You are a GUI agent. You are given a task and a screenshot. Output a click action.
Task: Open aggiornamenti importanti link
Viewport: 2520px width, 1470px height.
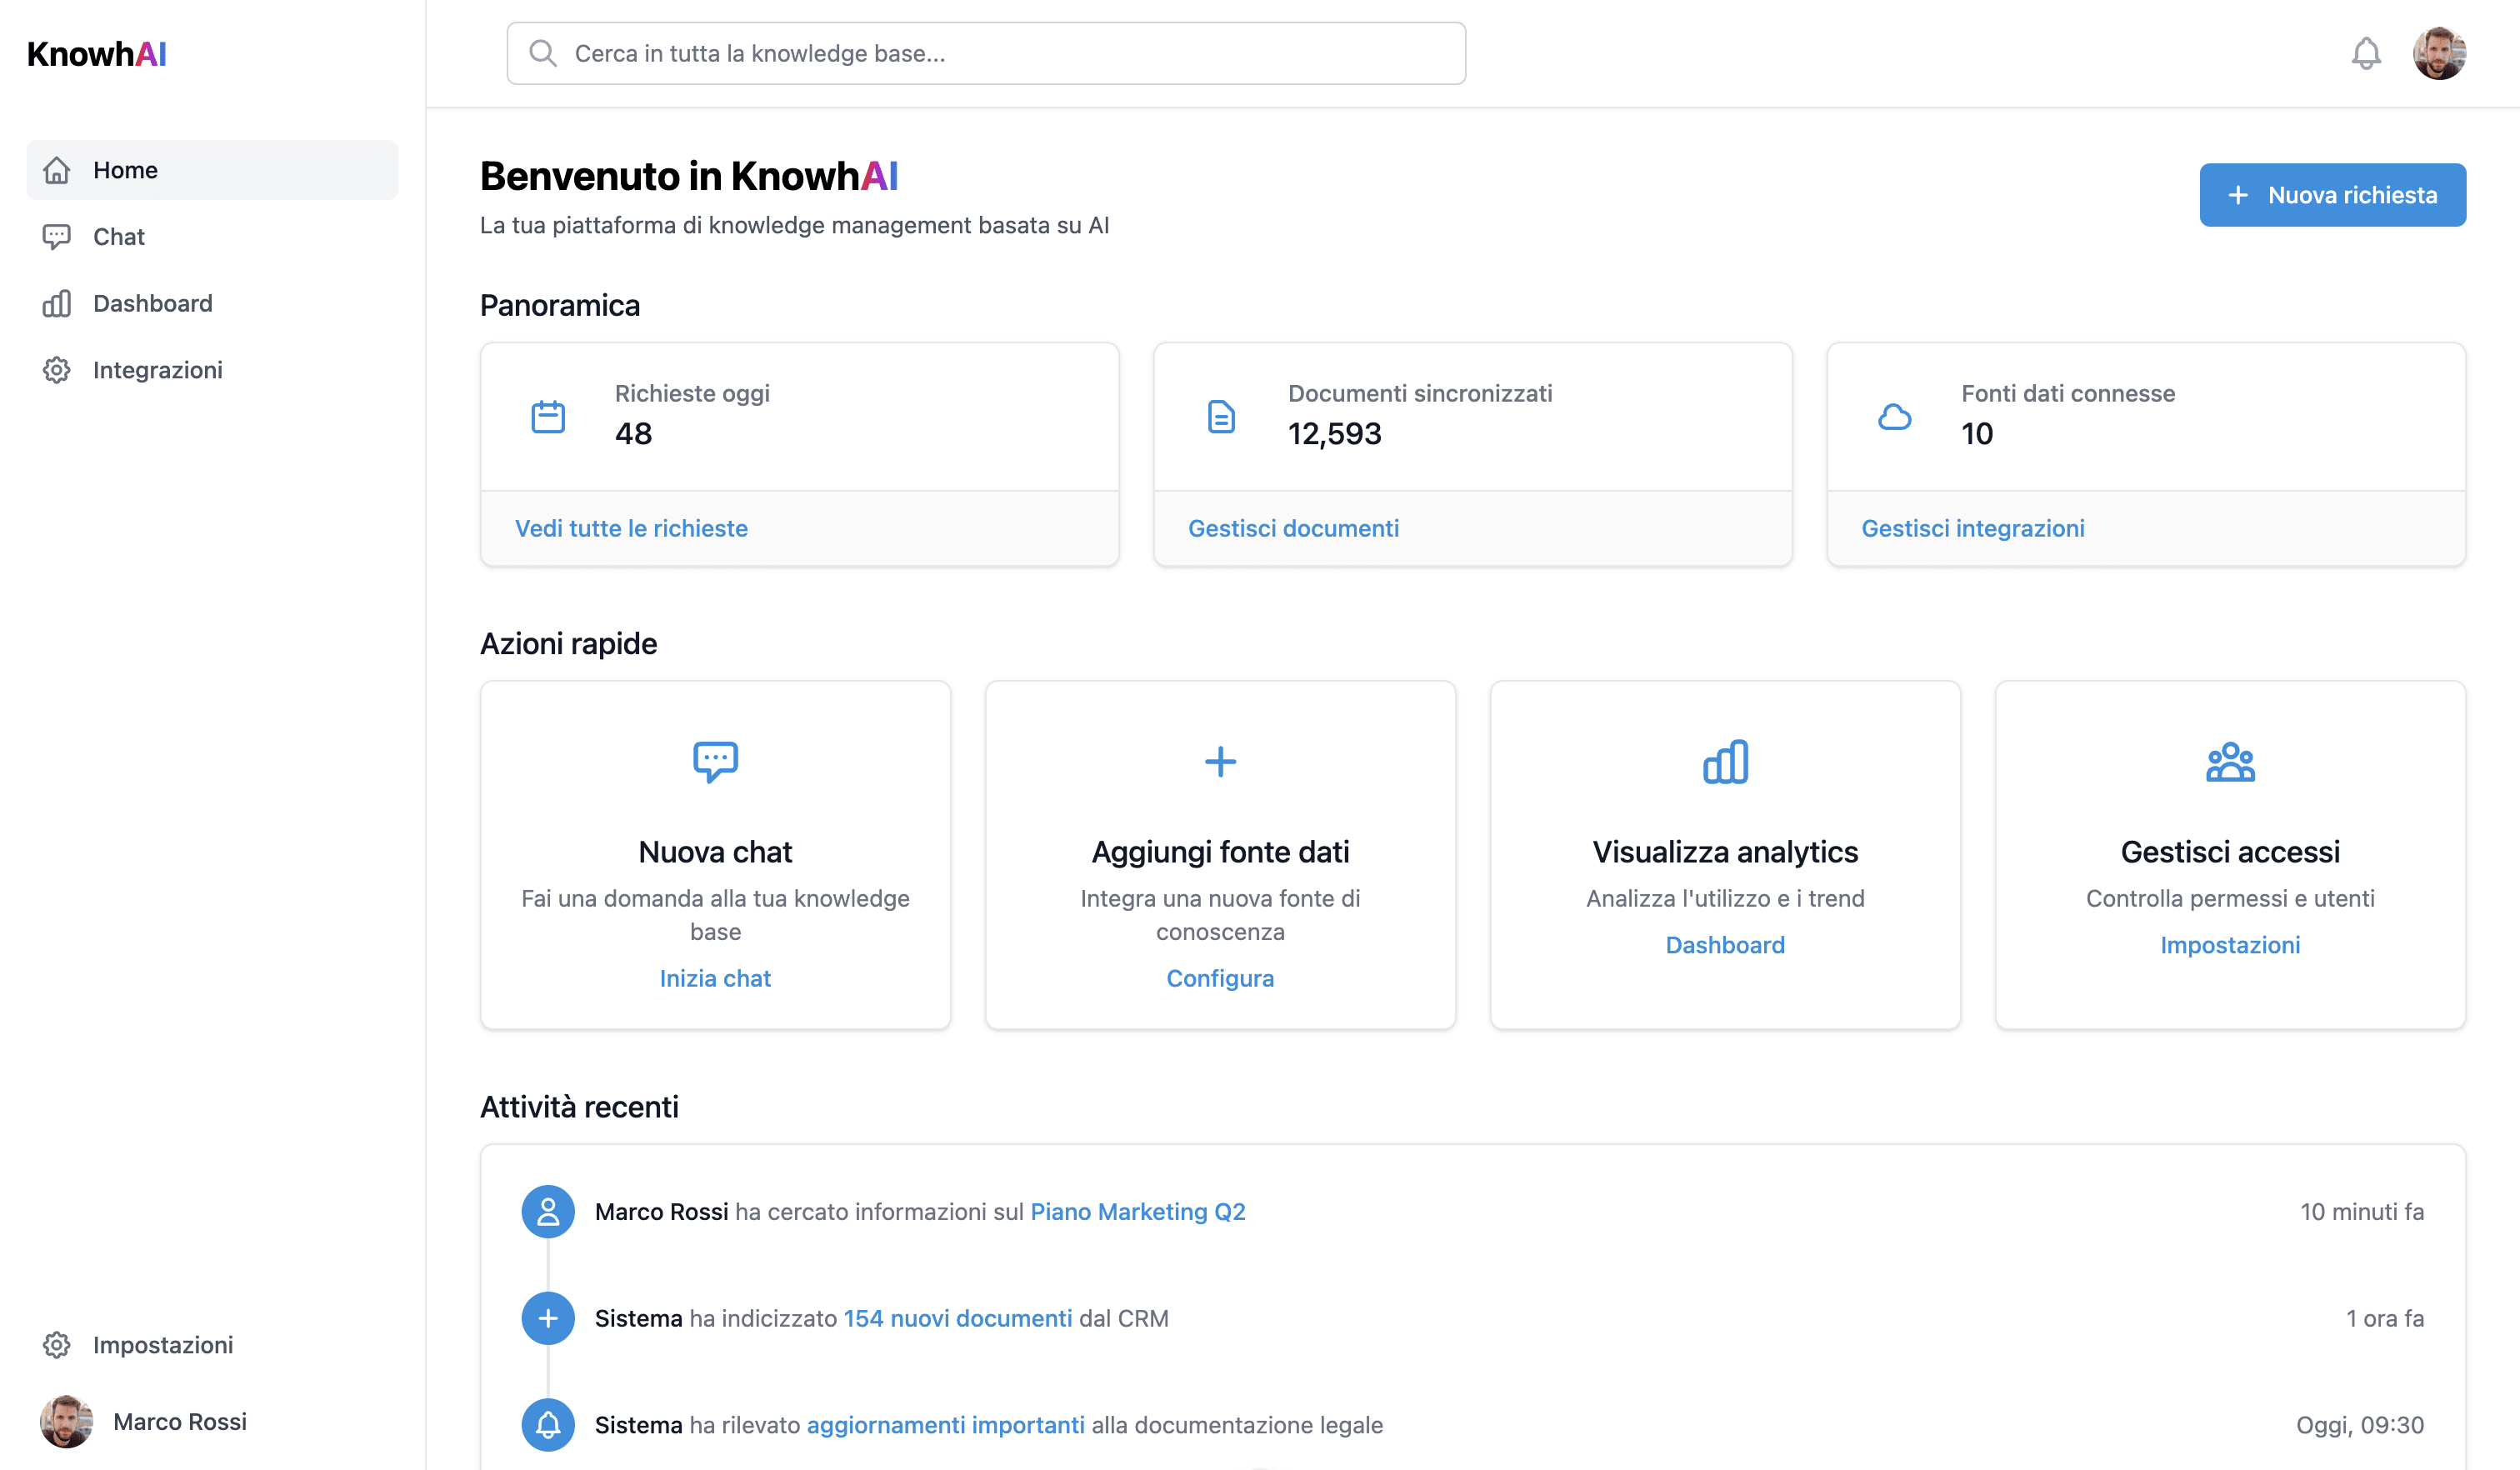pos(945,1425)
